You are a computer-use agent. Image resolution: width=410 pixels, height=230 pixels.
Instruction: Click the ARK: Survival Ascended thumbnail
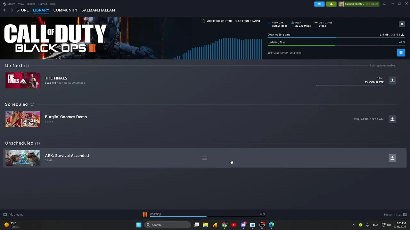pos(23,158)
